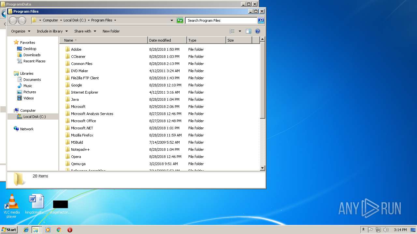Expand the Program Files breadcrumb arrow

click(x=115, y=20)
